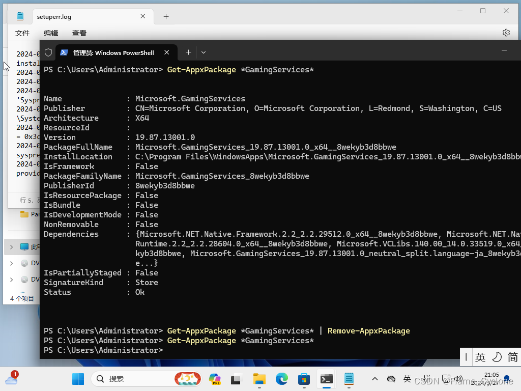Open the terminal profile dropdown
Screen dimensions: 521x391
[204, 52]
